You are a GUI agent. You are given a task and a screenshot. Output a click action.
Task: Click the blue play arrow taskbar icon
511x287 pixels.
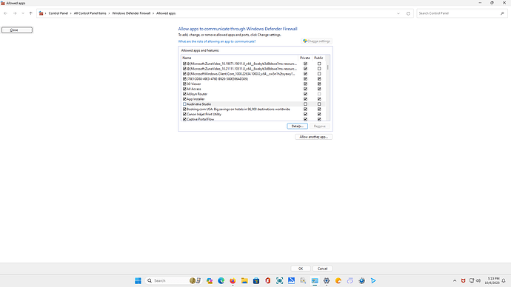[x=373, y=280]
